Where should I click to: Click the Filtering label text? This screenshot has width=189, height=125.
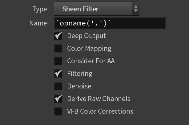[x=80, y=74]
